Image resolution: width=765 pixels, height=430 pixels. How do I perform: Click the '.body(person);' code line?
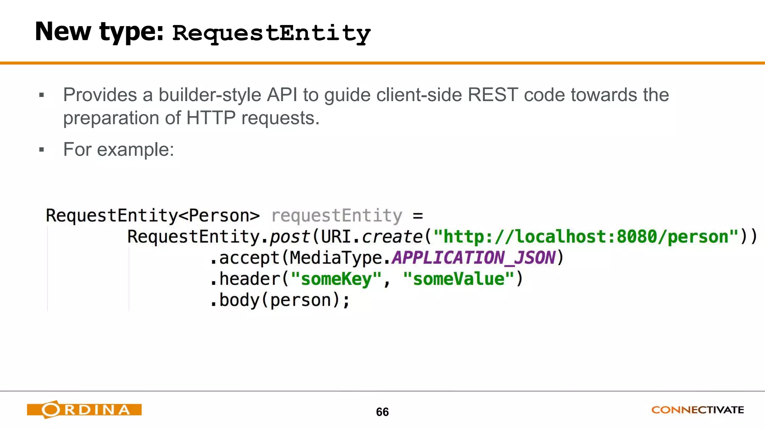(x=280, y=300)
